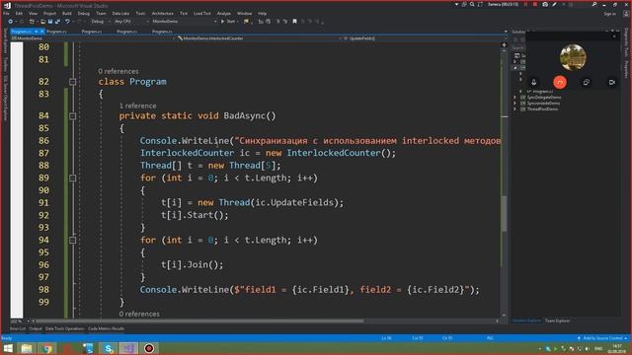Open MonitorDemo project scope dropdown
This screenshot has height=355, width=632.
93,38
